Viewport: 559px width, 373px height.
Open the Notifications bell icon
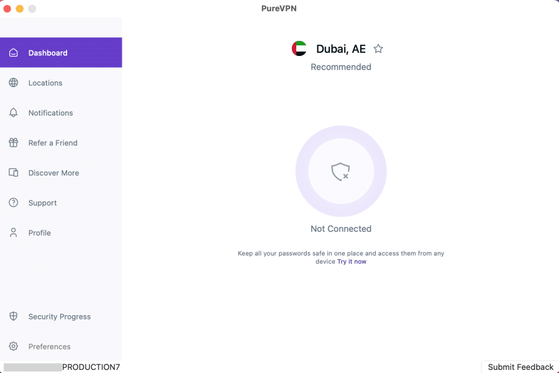[x=13, y=113]
